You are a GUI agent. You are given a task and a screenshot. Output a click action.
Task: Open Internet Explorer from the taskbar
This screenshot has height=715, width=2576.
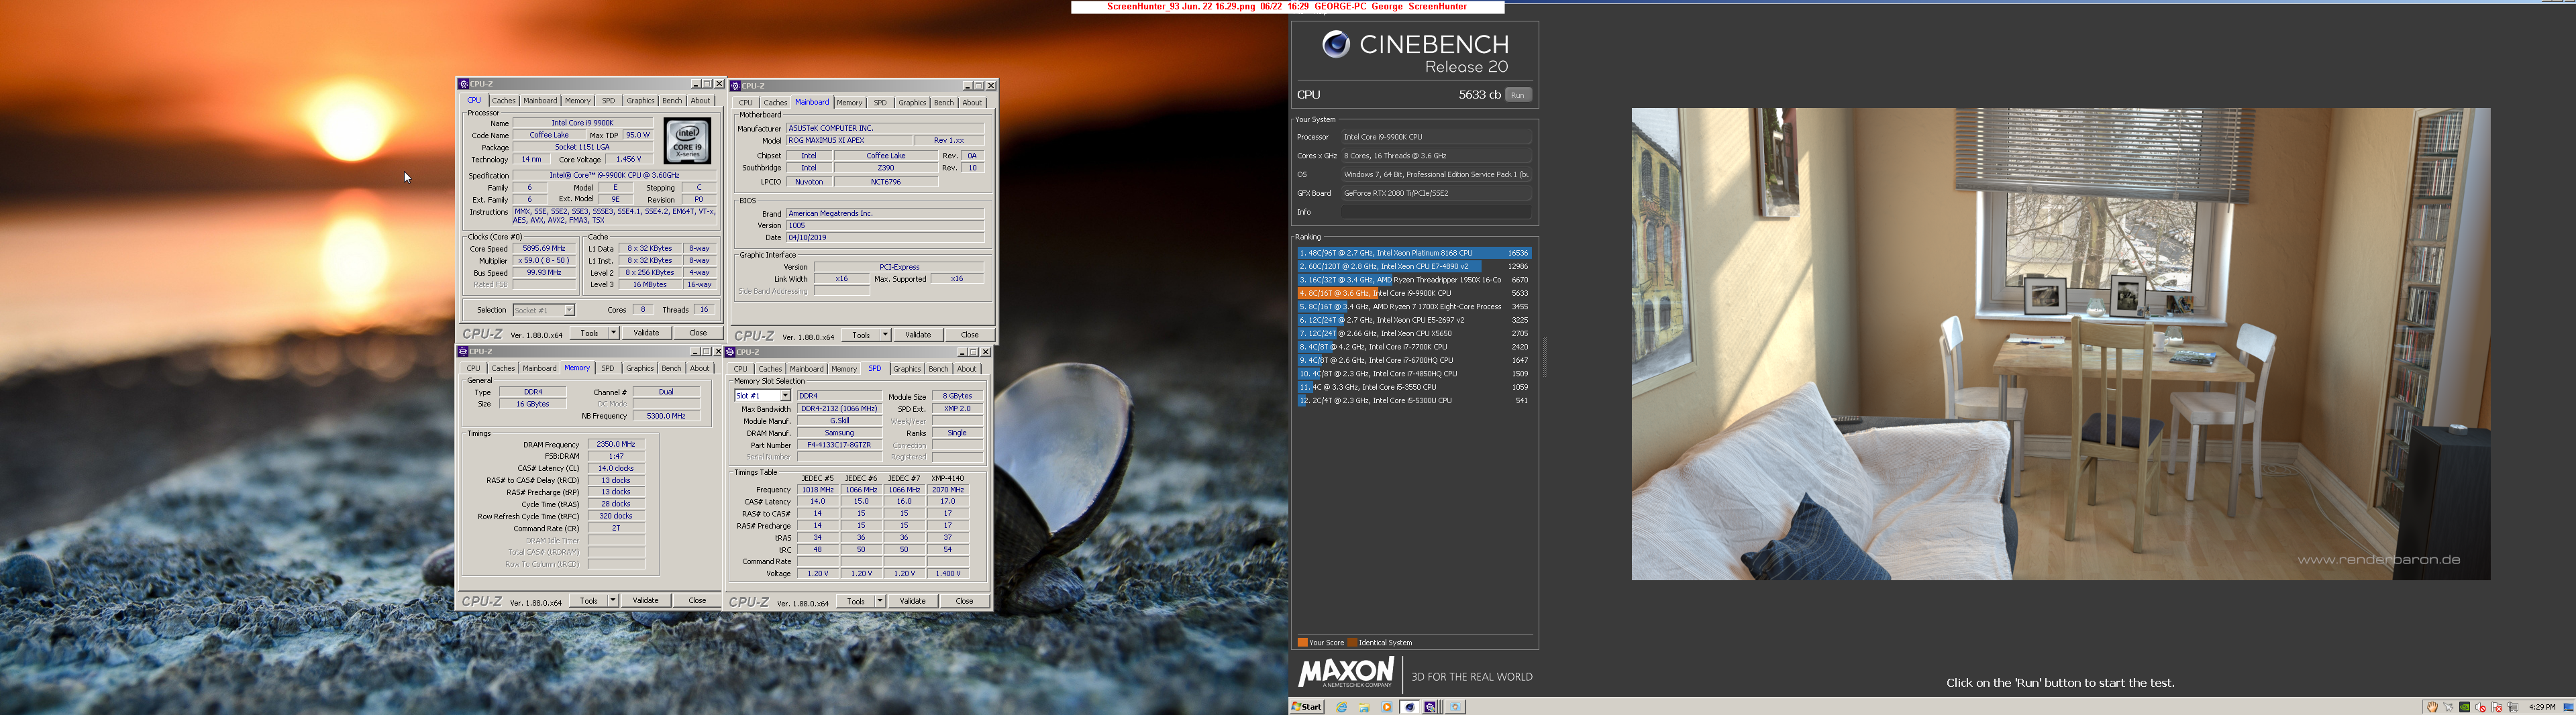coord(1342,707)
